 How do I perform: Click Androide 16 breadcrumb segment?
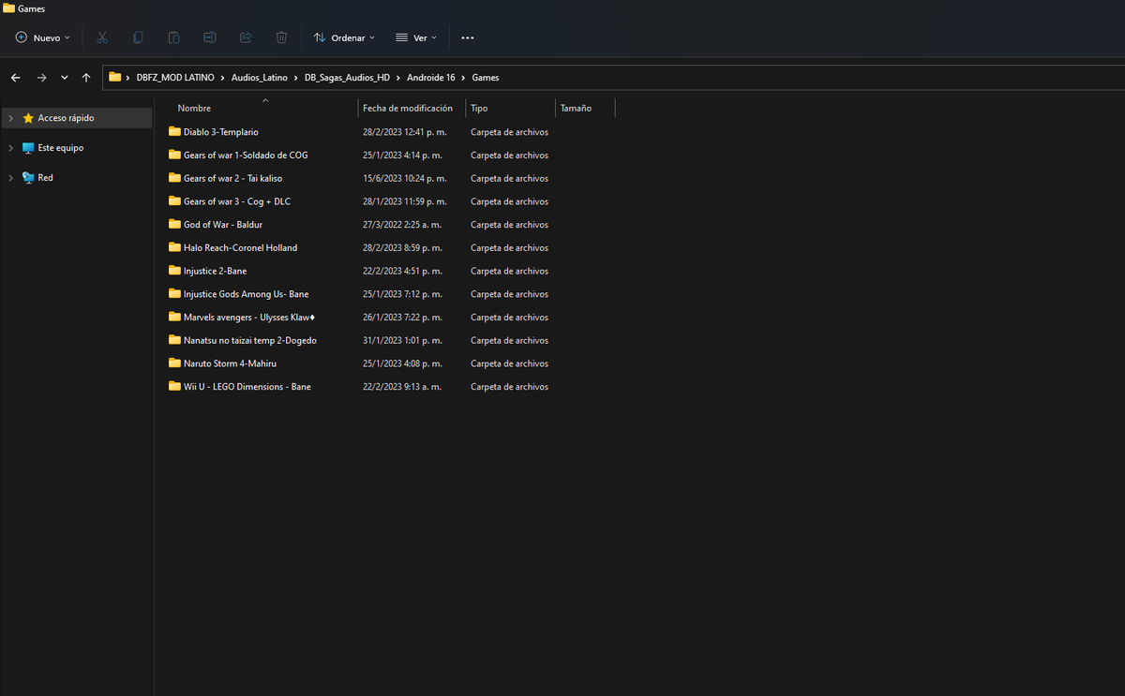click(431, 78)
